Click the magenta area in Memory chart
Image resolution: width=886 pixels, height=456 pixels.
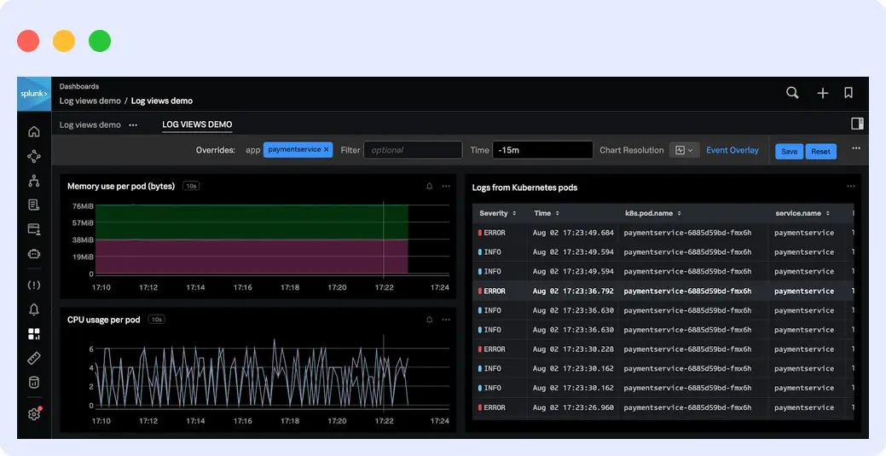coord(252,257)
